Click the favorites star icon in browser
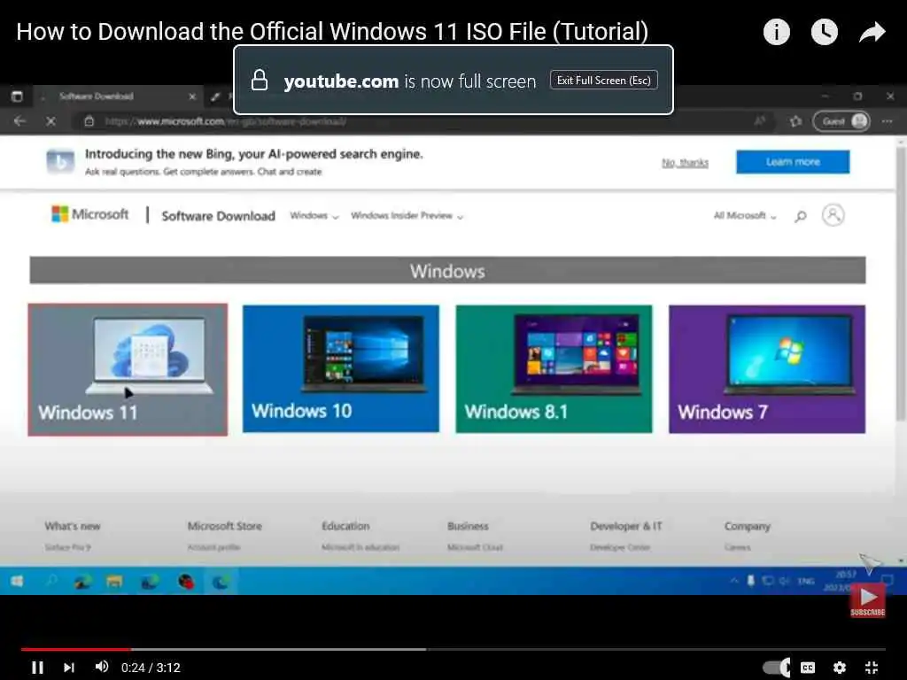The height and width of the screenshot is (680, 907). [x=796, y=121]
